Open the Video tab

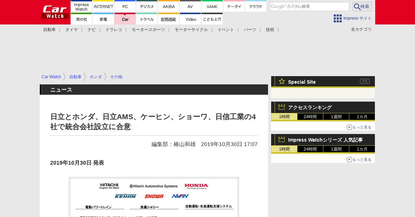(191, 19)
